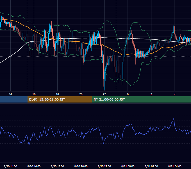This screenshot has height=169, width=191.
Task: Click the ロンドン 15:30-21:00 JST session bar
Action: (x=60, y=99)
